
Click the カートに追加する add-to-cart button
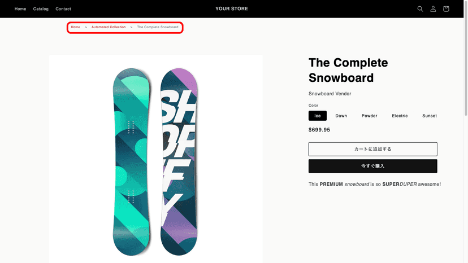(373, 149)
